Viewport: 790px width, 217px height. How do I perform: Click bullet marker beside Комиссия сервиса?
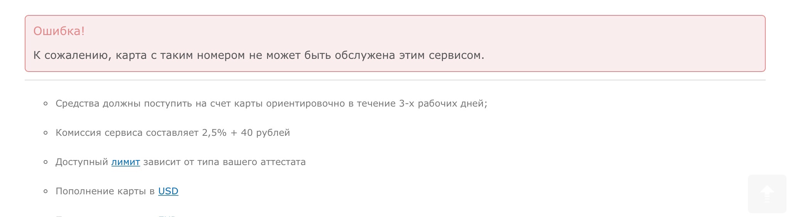[x=46, y=133]
